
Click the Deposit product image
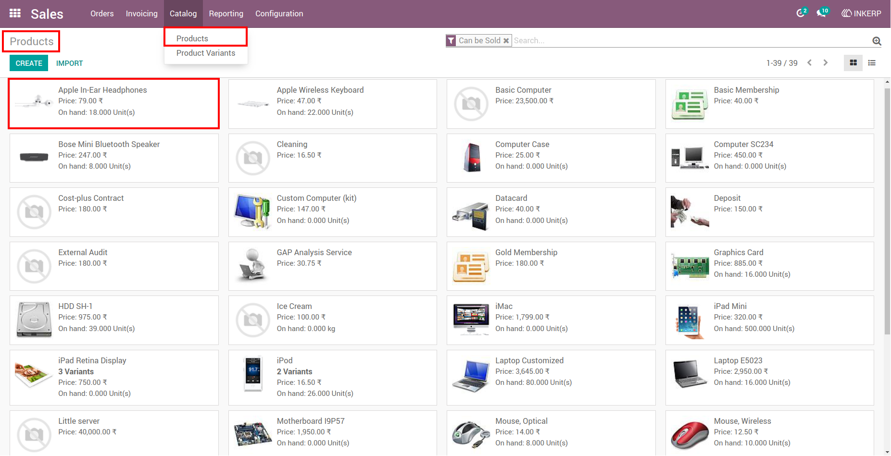point(690,211)
